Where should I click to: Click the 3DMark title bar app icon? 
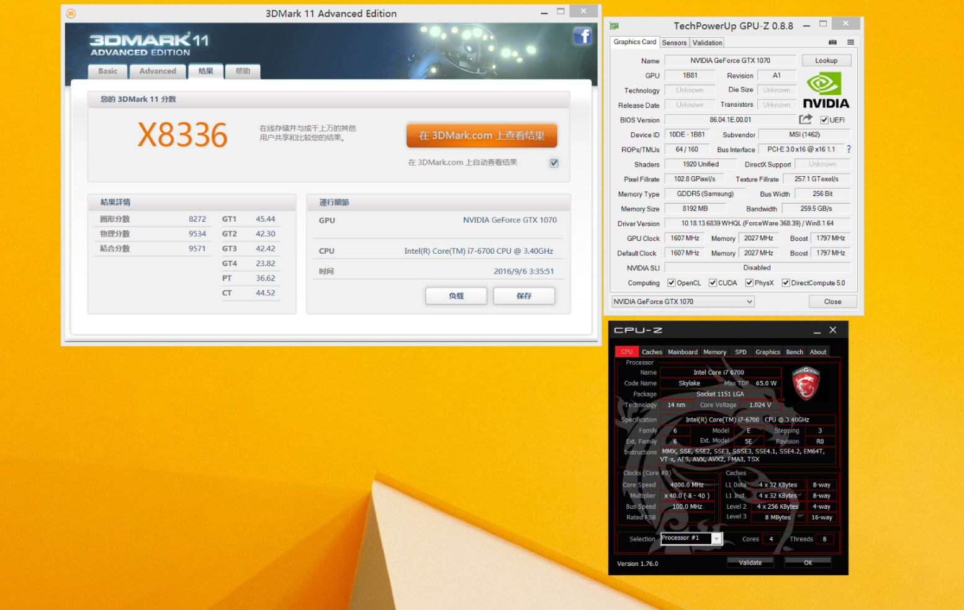point(71,14)
